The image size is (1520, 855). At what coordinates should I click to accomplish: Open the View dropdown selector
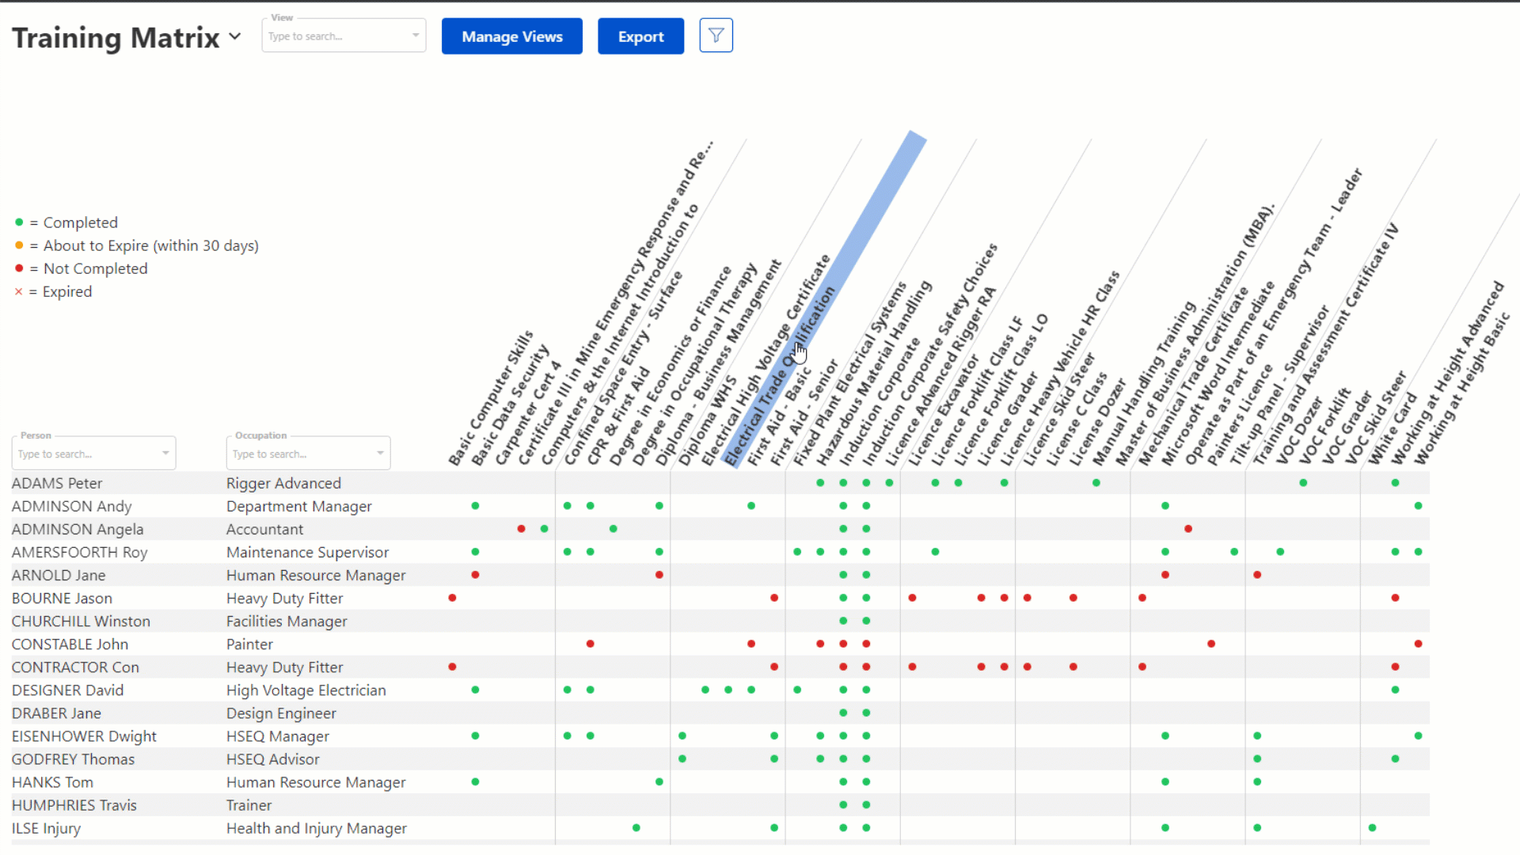pyautogui.click(x=344, y=36)
